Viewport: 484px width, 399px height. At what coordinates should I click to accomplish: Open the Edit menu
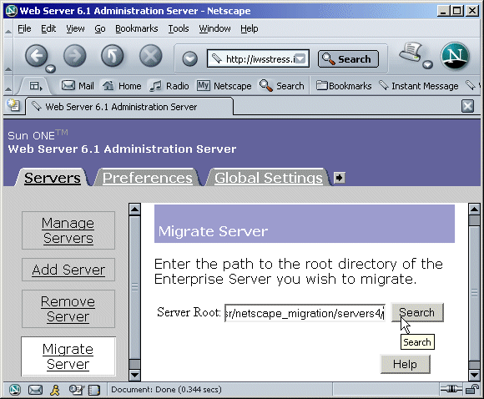coord(48,28)
